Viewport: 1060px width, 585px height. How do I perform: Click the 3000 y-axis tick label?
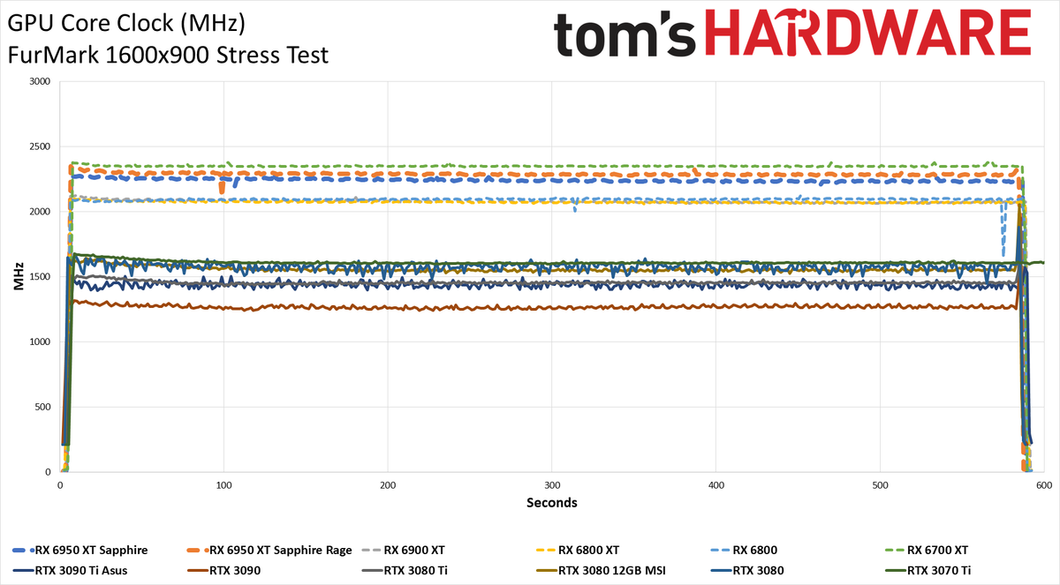coord(42,81)
